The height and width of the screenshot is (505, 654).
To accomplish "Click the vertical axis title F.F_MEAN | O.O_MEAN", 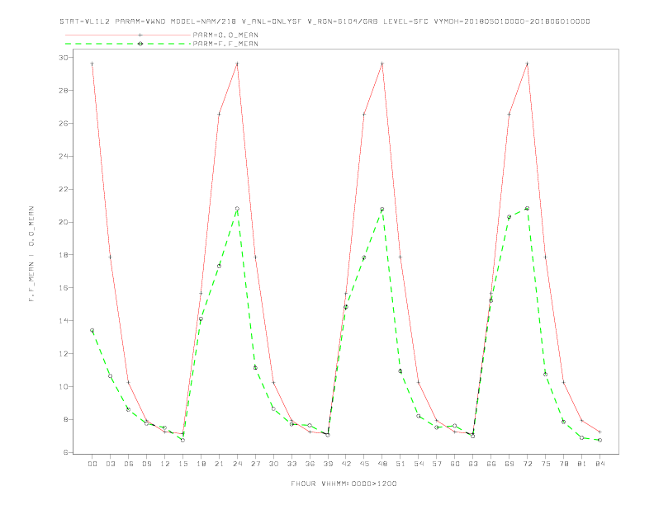I will pyautogui.click(x=31, y=254).
